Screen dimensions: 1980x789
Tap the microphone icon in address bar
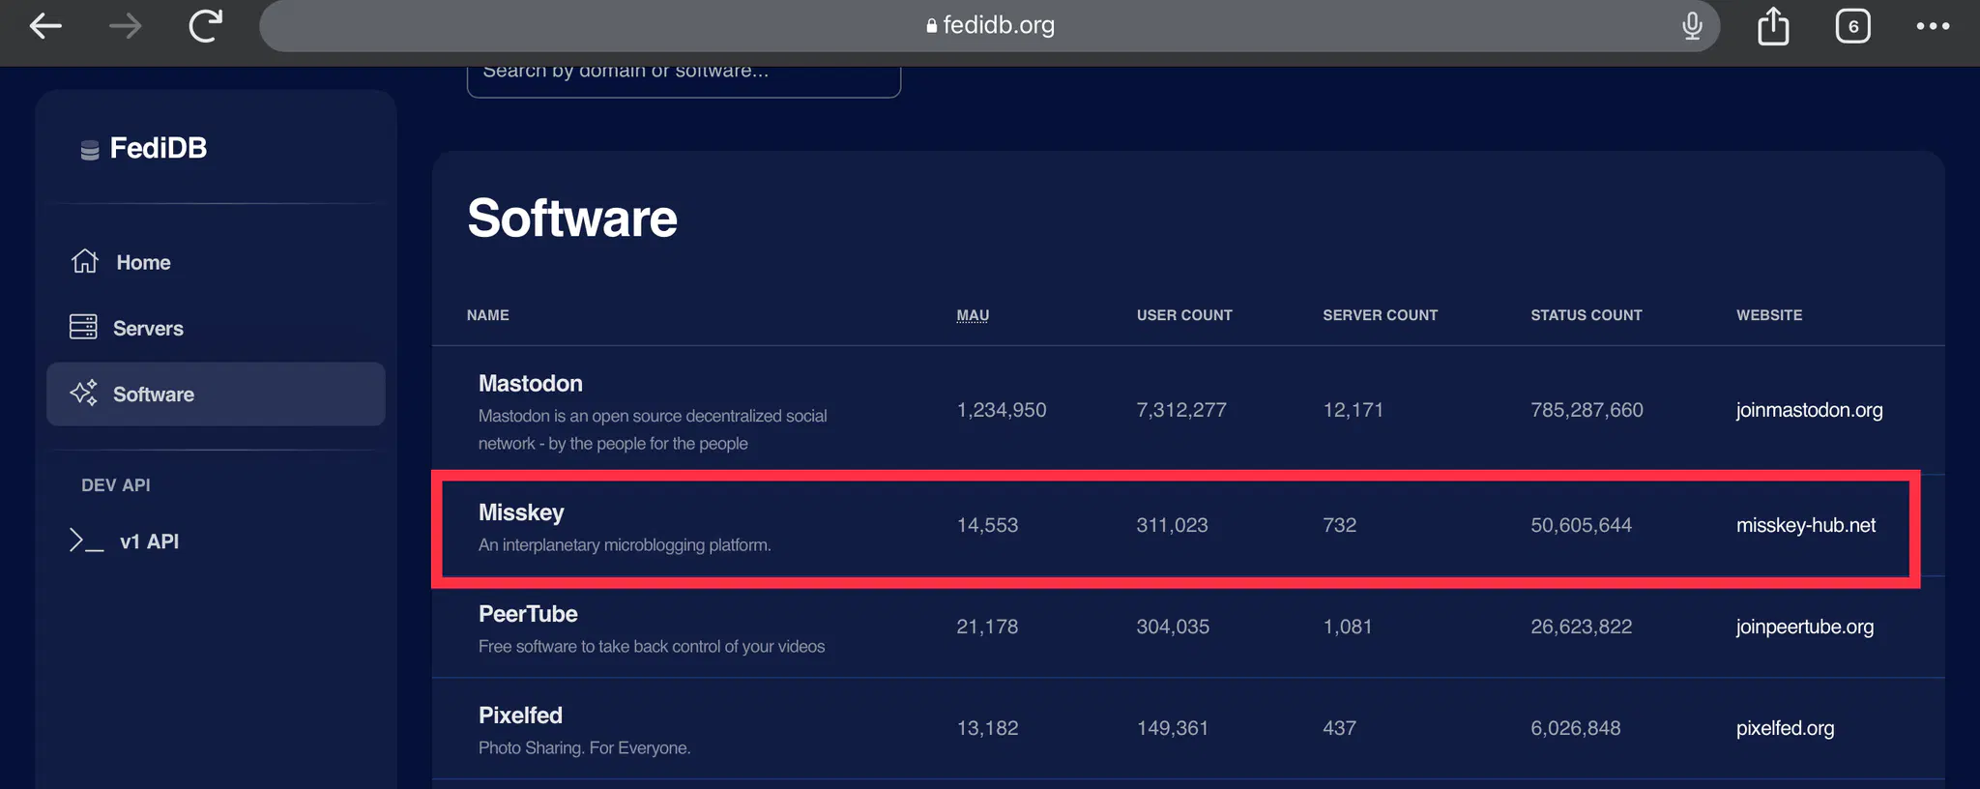click(1691, 26)
